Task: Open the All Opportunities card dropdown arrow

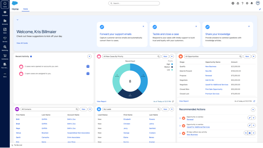Action: [253, 56]
